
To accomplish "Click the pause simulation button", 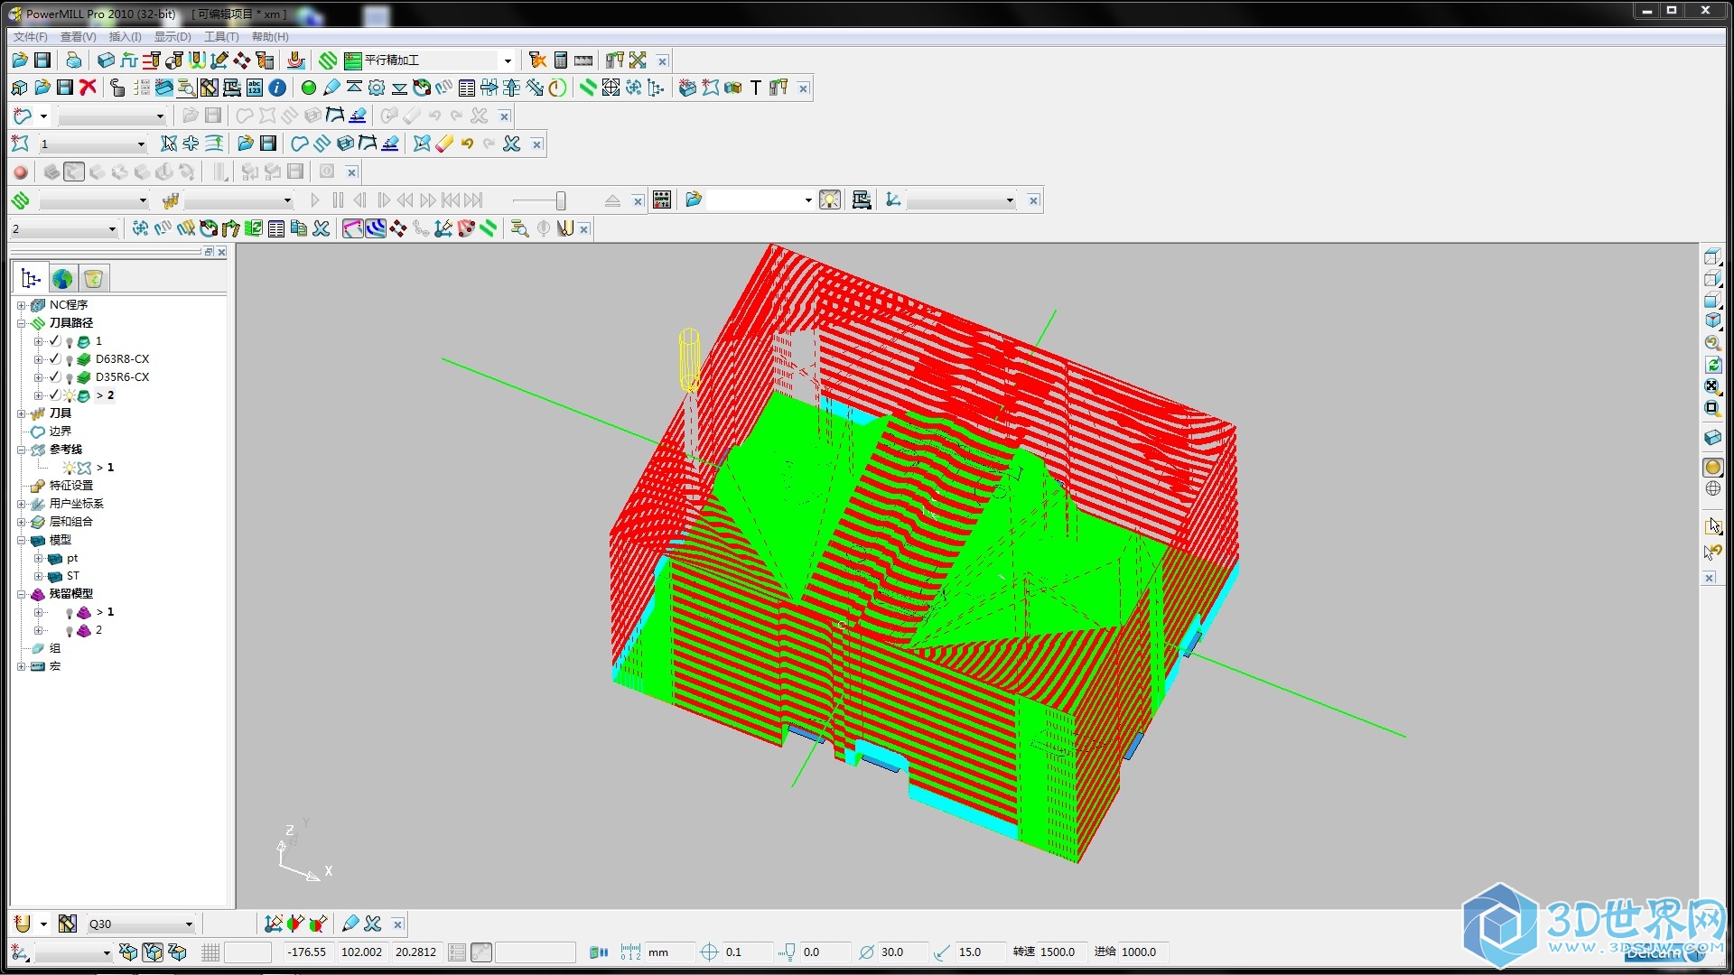I will pyautogui.click(x=338, y=200).
